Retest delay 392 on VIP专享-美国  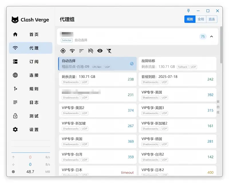pos(210,95)
